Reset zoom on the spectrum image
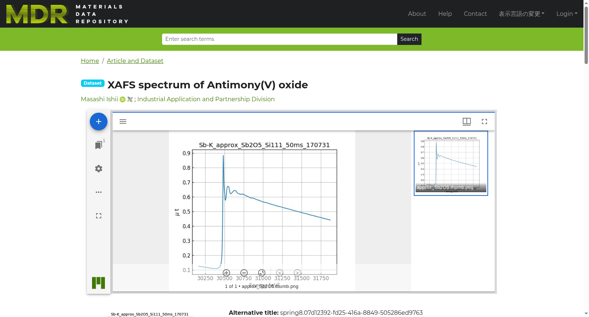Image resolution: width=589 pixels, height=317 pixels. coord(262,273)
